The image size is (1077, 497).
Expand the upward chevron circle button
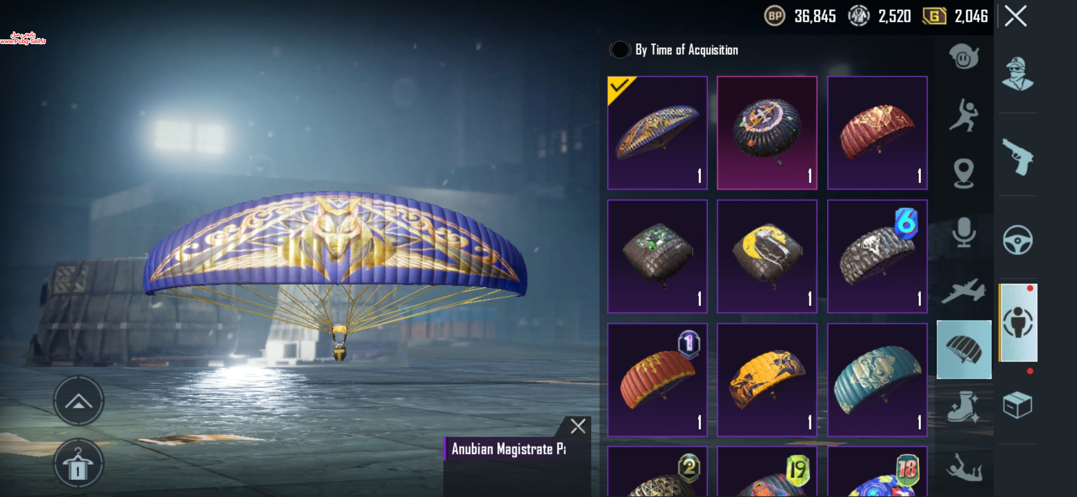79,401
